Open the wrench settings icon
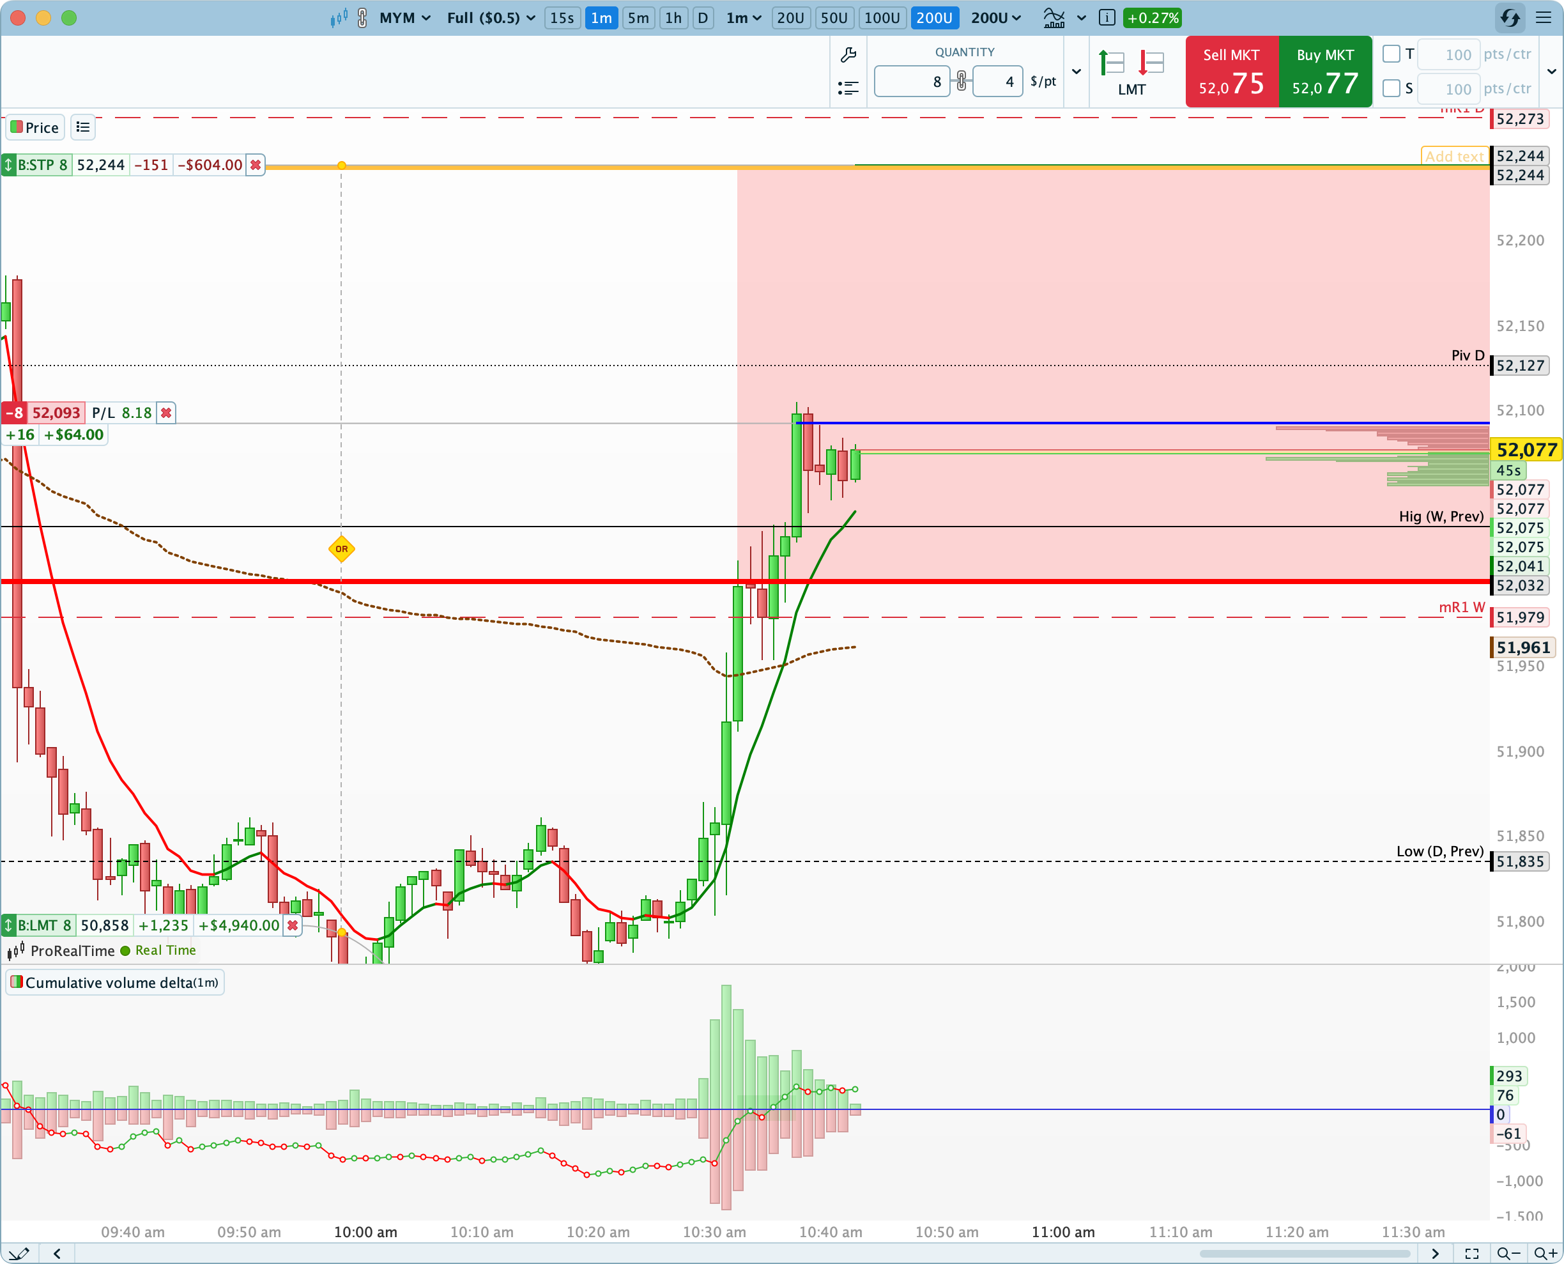1564x1264 pixels. [x=848, y=56]
